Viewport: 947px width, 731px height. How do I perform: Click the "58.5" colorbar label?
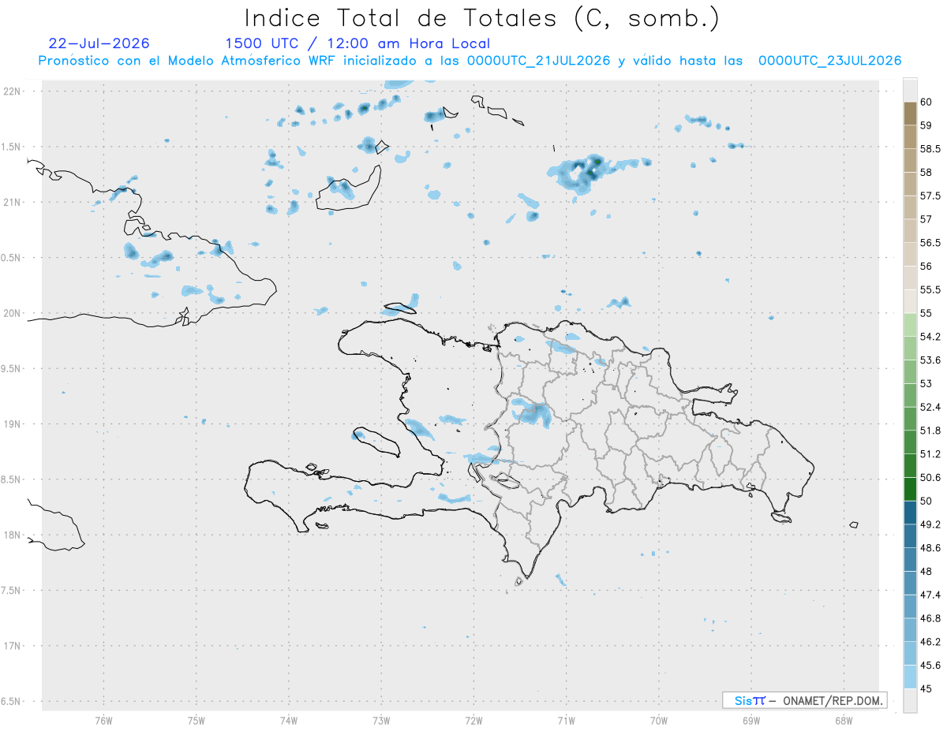[x=930, y=148]
